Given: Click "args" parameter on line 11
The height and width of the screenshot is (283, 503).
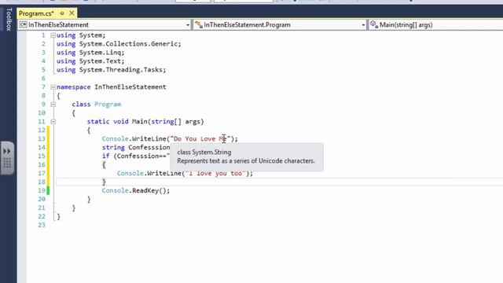Looking at the screenshot, I should [x=193, y=122].
